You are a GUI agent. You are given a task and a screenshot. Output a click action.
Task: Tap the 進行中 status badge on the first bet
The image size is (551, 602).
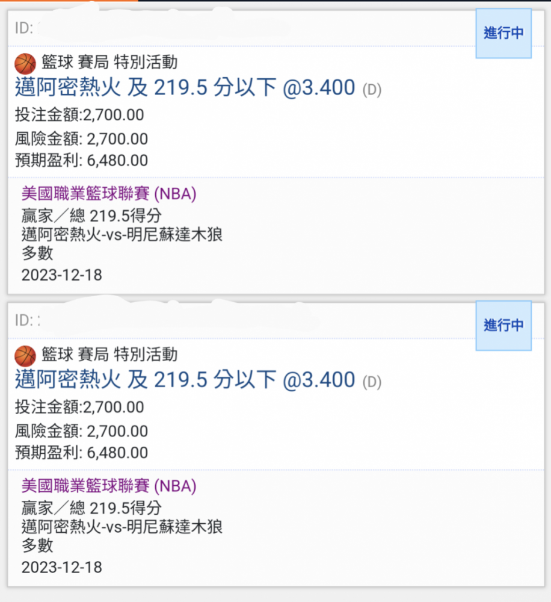pyautogui.click(x=503, y=33)
